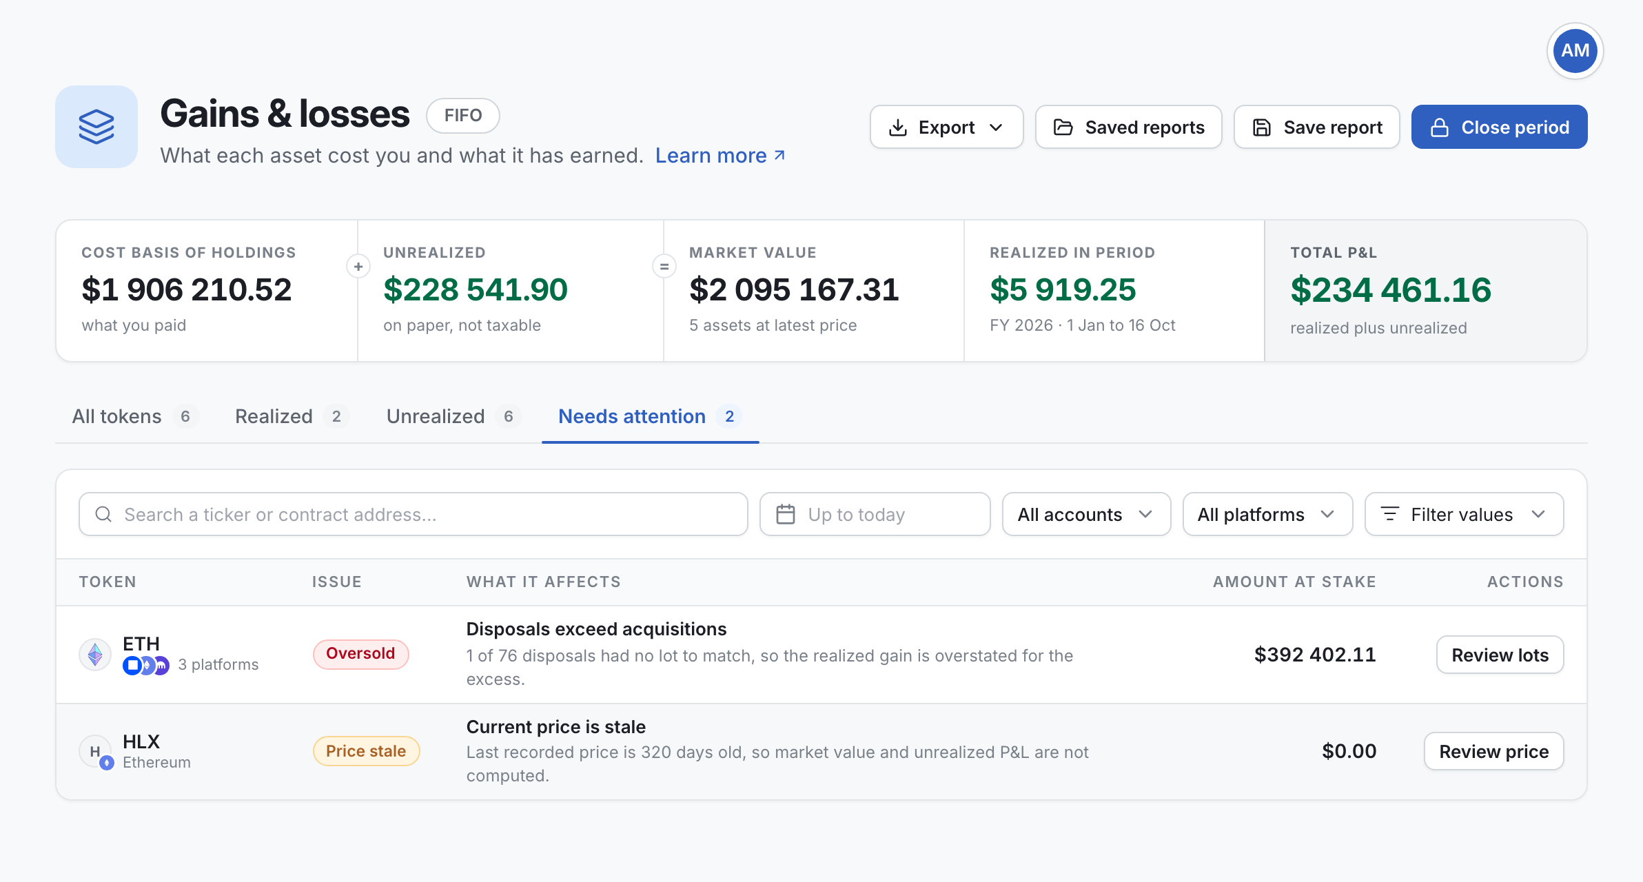The image size is (1643, 882).
Task: Click the HLX token avatar icon
Action: point(96,752)
